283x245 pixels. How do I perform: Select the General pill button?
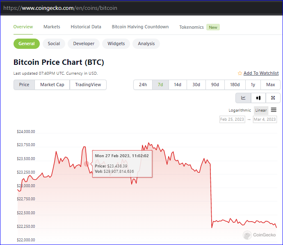tap(27, 44)
